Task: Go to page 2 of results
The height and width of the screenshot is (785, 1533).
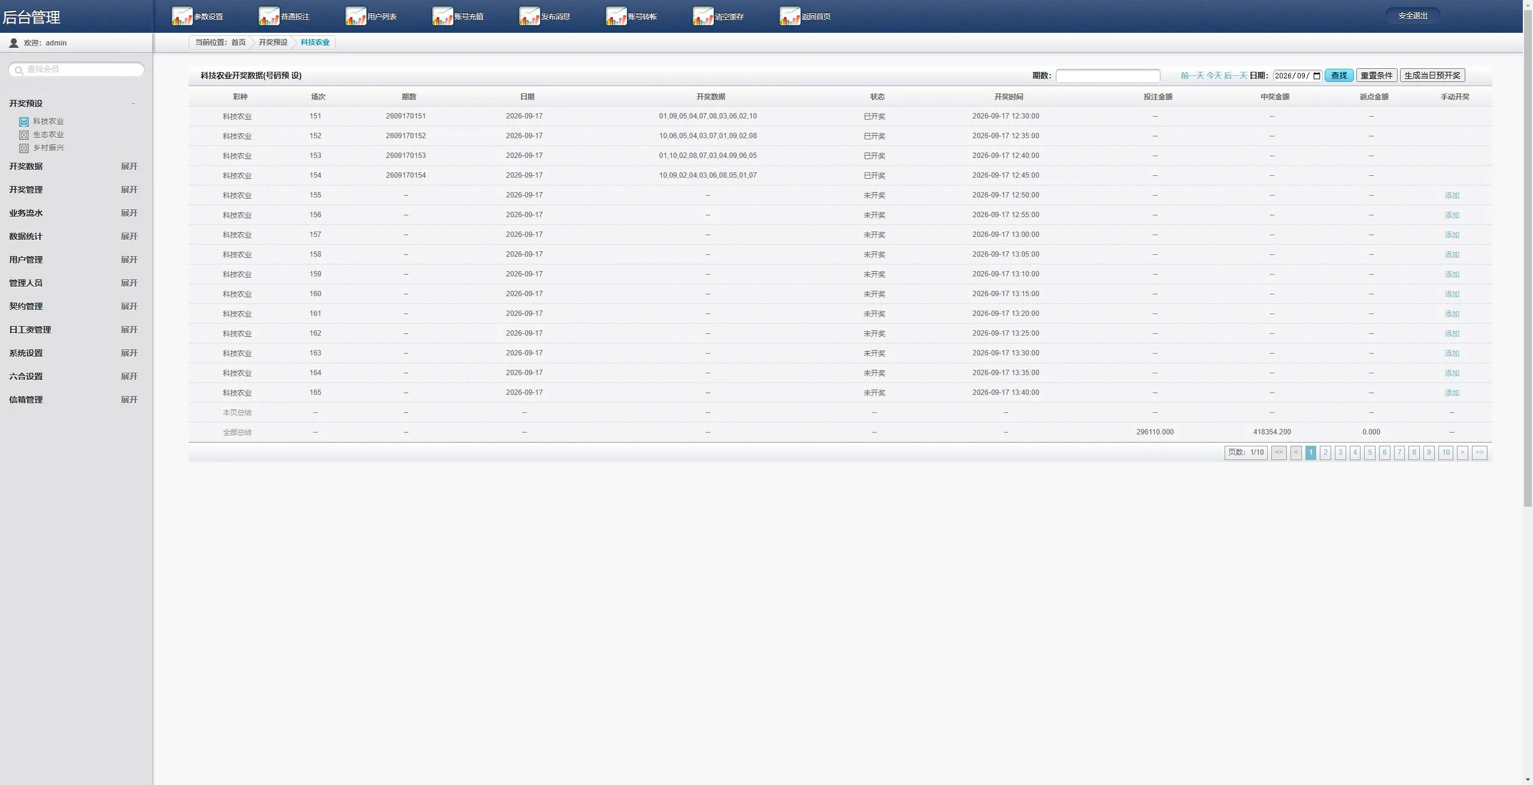Action: 1325,452
